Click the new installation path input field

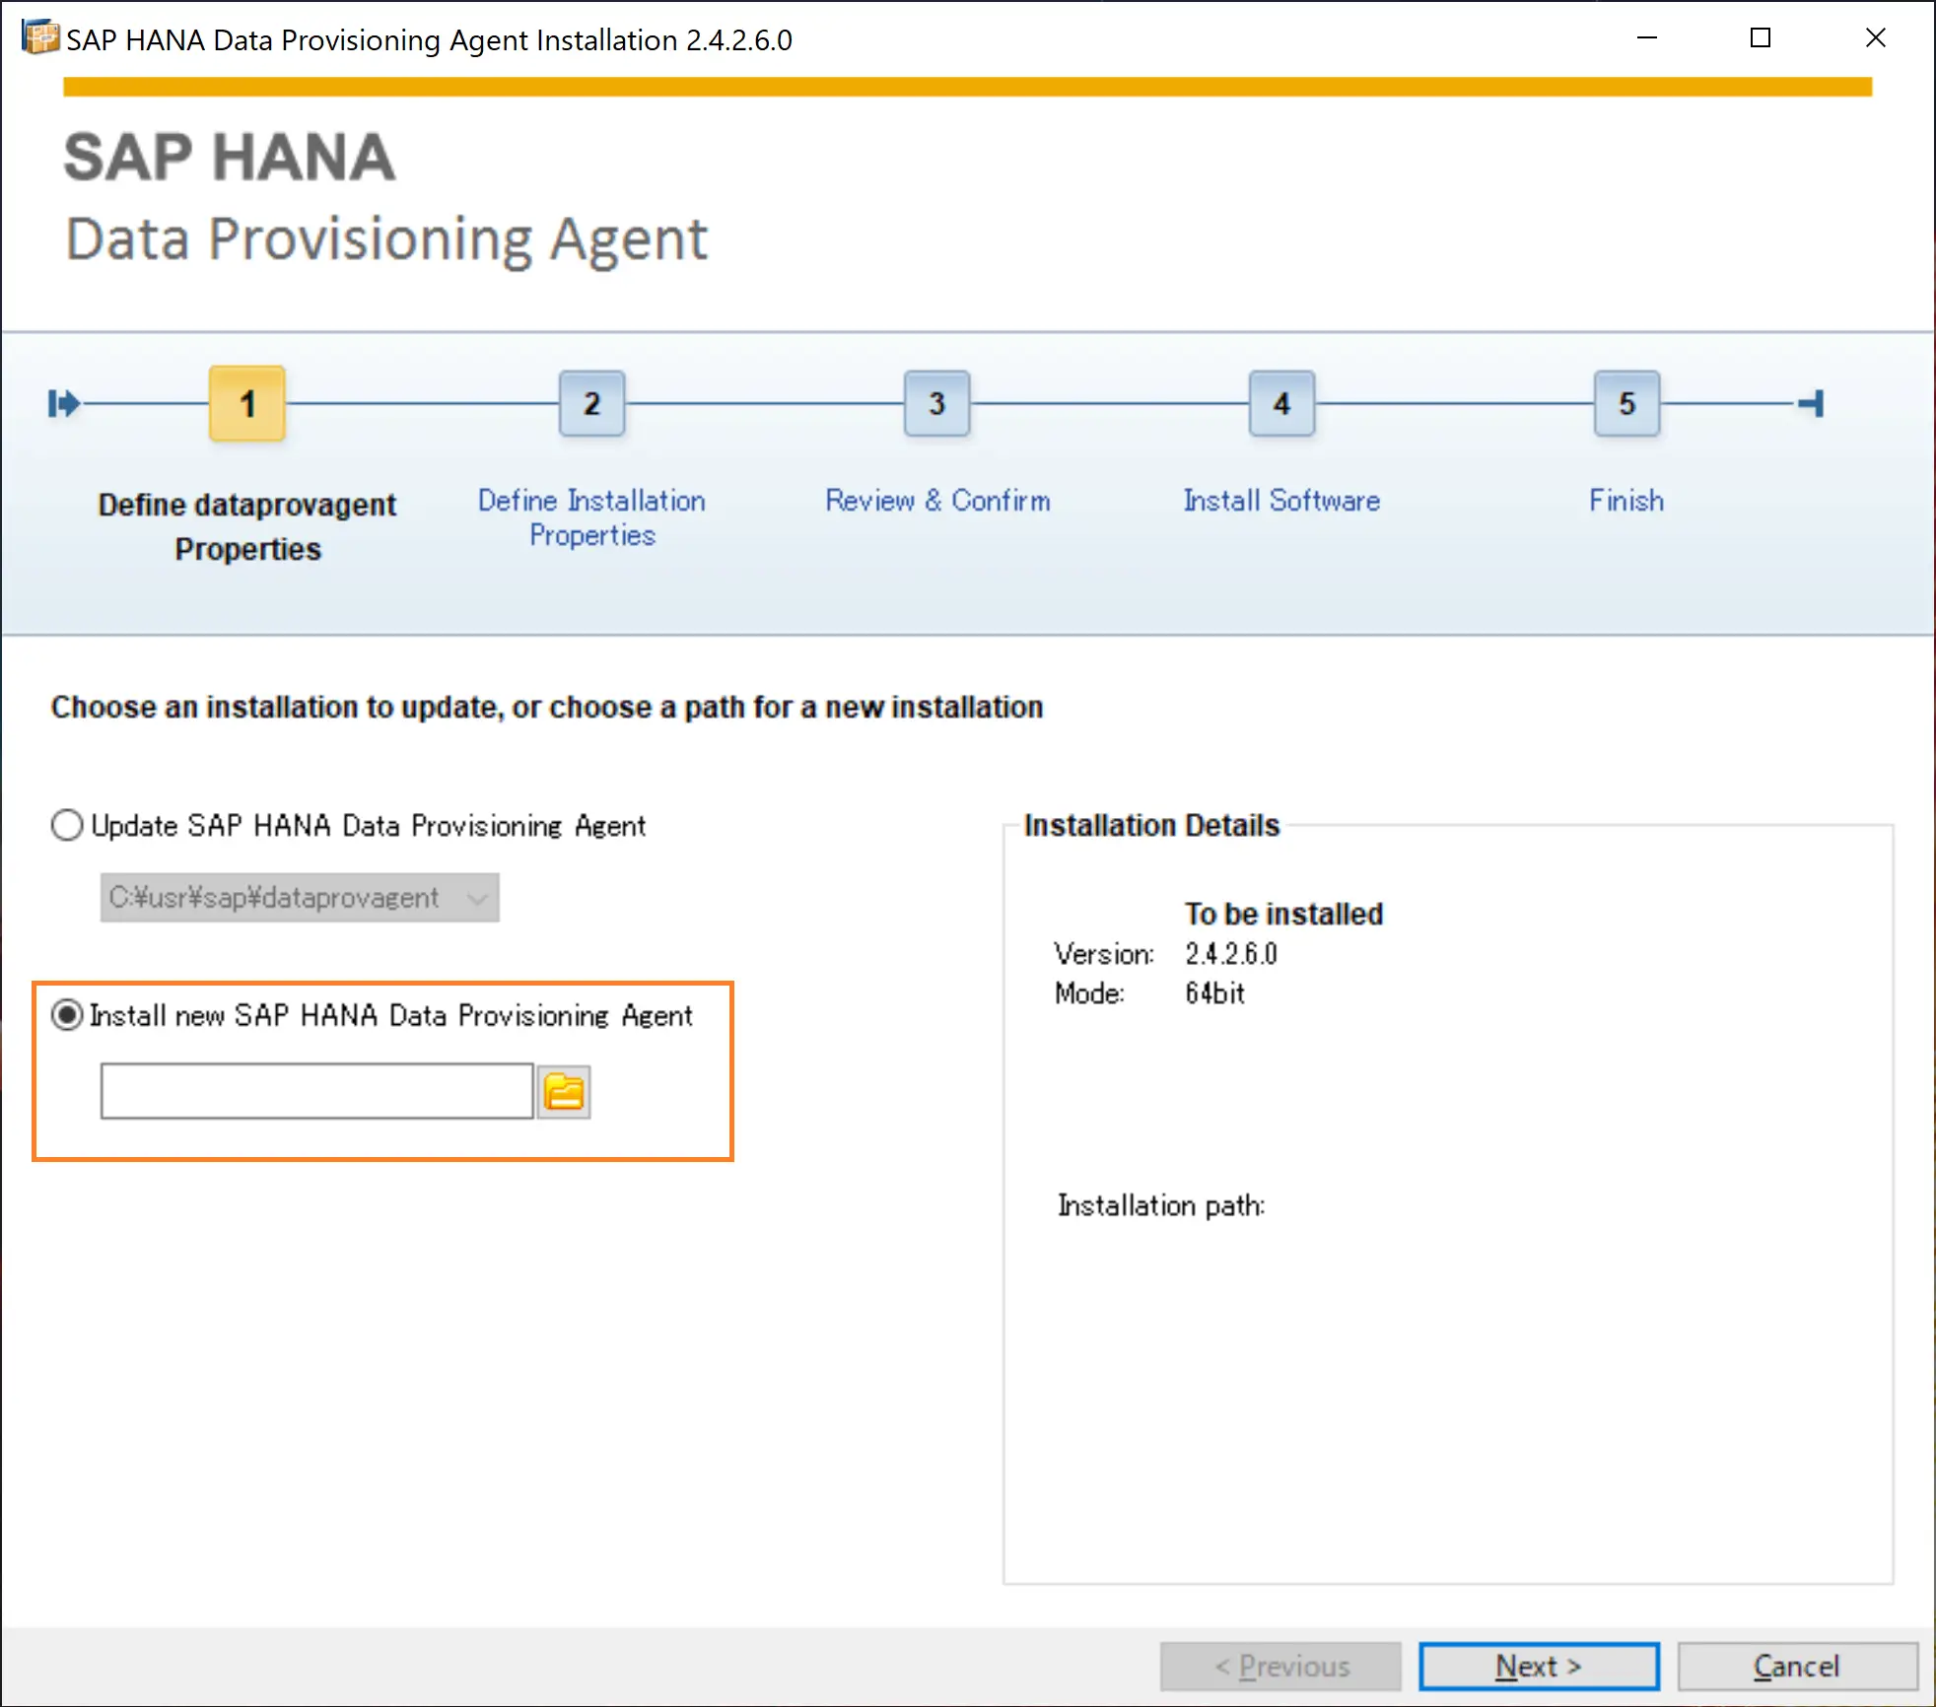316,1091
